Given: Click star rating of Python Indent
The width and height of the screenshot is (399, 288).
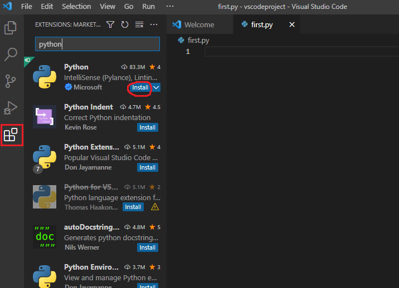Looking at the screenshot, I should (153, 107).
